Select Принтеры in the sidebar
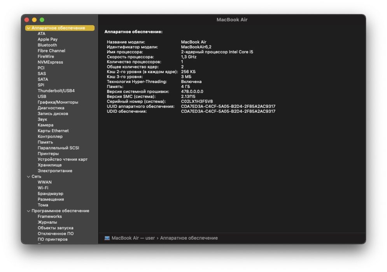 pyautogui.click(x=48, y=153)
